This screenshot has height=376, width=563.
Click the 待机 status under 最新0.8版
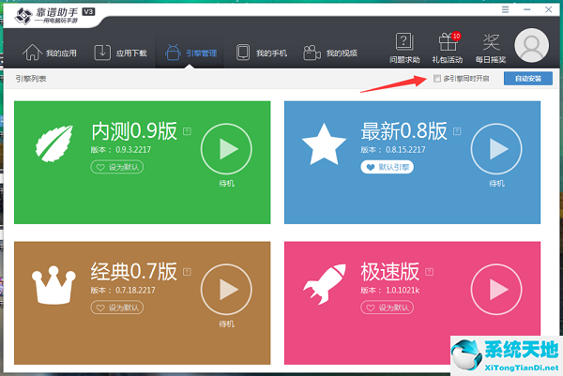pos(496,184)
